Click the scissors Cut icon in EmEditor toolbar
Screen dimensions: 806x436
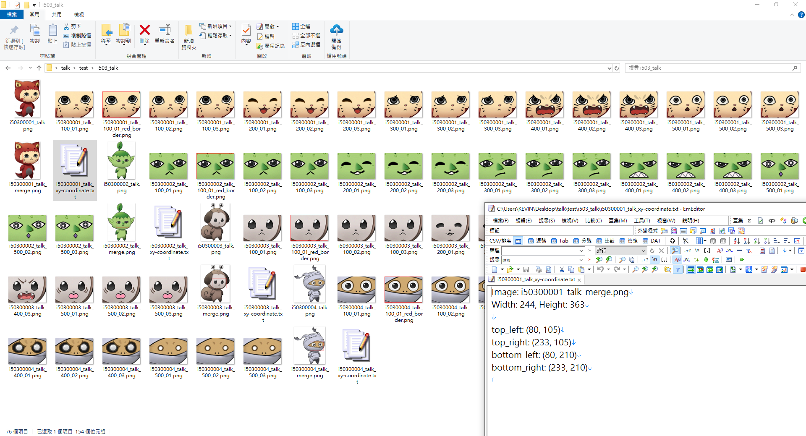pyautogui.click(x=562, y=269)
